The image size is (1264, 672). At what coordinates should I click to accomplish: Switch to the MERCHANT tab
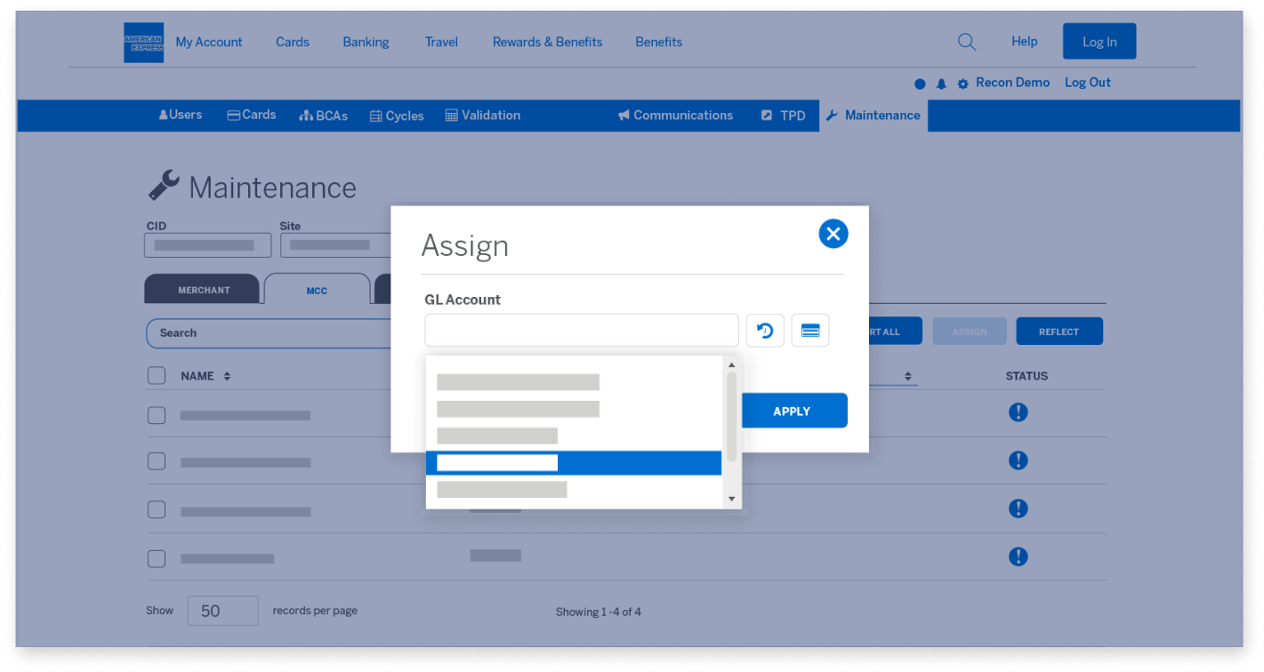tap(204, 290)
